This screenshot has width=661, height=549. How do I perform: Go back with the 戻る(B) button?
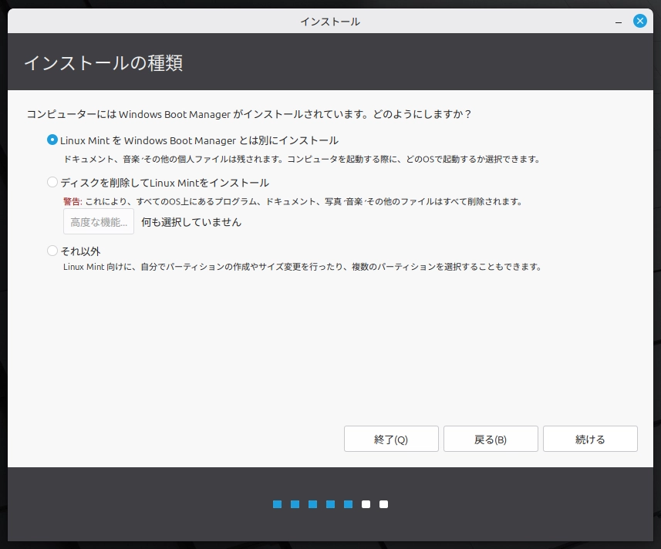491,439
